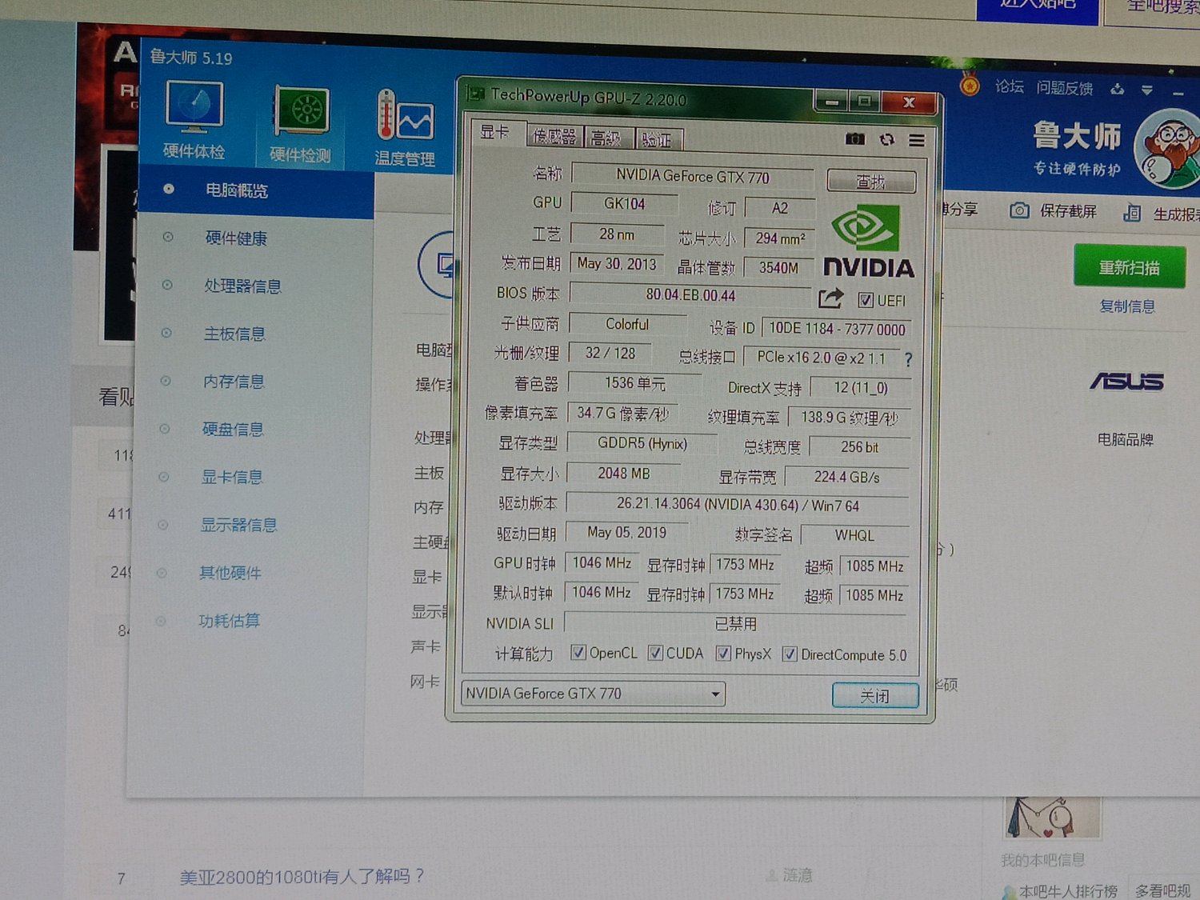Click the GPU-Z title bar app icon
Screen dimensions: 1200x900
coord(476,94)
